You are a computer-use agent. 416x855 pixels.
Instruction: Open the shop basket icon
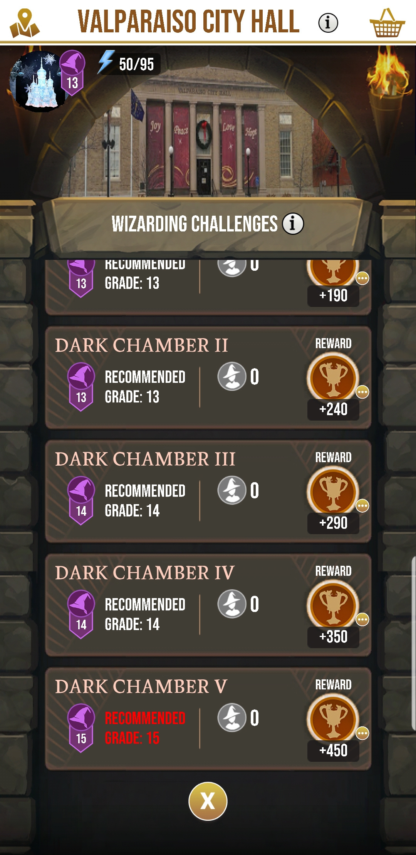tap(387, 23)
